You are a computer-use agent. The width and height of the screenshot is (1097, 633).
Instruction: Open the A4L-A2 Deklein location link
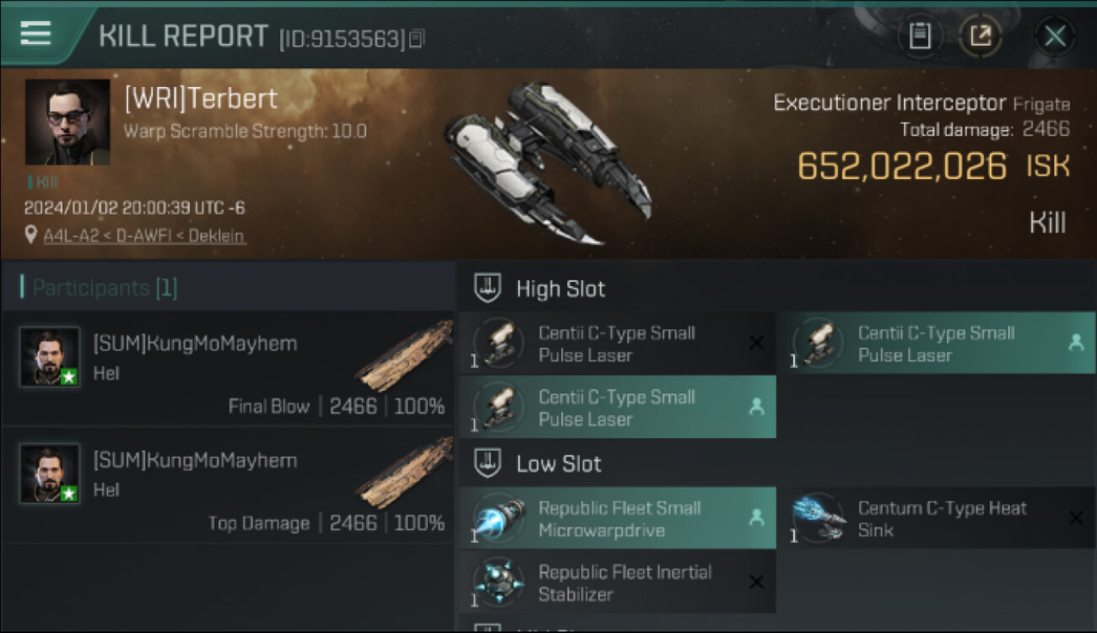click(x=144, y=236)
